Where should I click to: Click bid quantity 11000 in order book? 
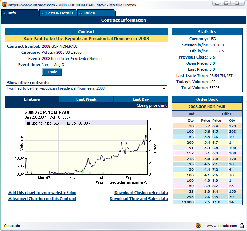pyautogui.click(x=188, y=202)
